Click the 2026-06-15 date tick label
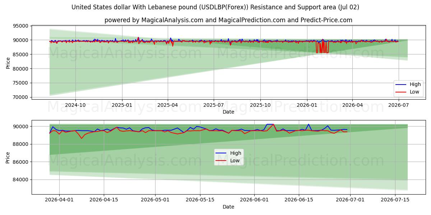Screen dimensions: 431x215 [x=299, y=200]
